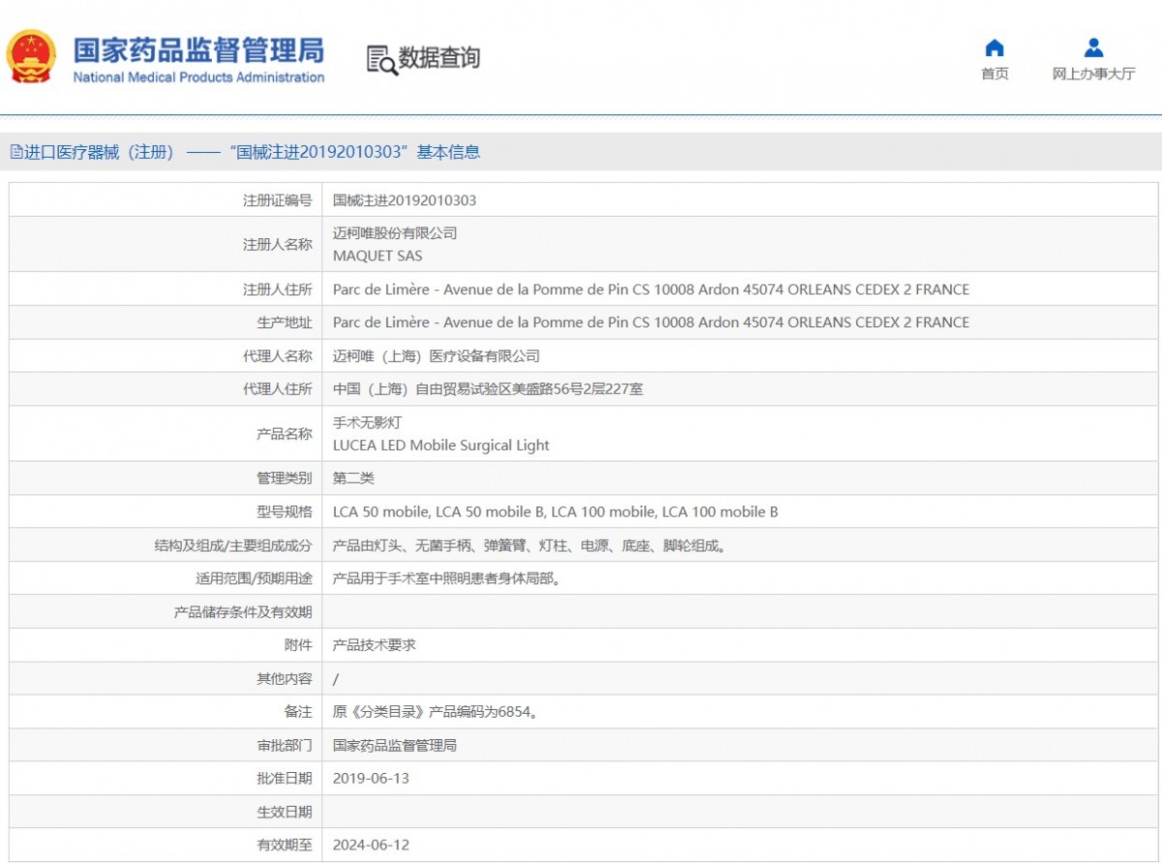The width and height of the screenshot is (1162, 863).
Task: Click the 其他内容 label
Action: [x=284, y=679]
